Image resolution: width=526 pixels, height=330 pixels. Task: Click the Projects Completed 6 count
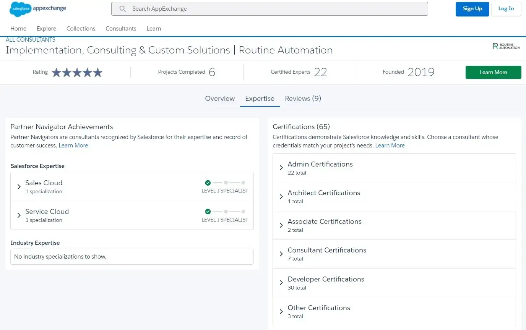pyautogui.click(x=187, y=72)
